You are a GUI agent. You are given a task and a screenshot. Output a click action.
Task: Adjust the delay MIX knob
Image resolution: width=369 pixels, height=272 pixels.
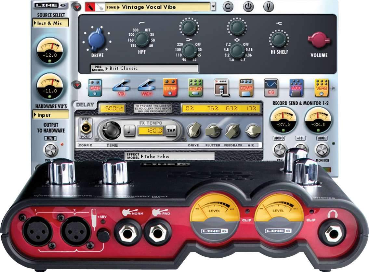click(253, 130)
